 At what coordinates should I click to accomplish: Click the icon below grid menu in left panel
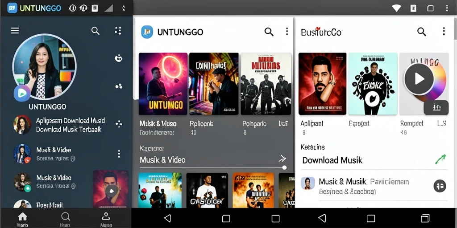click(118, 58)
